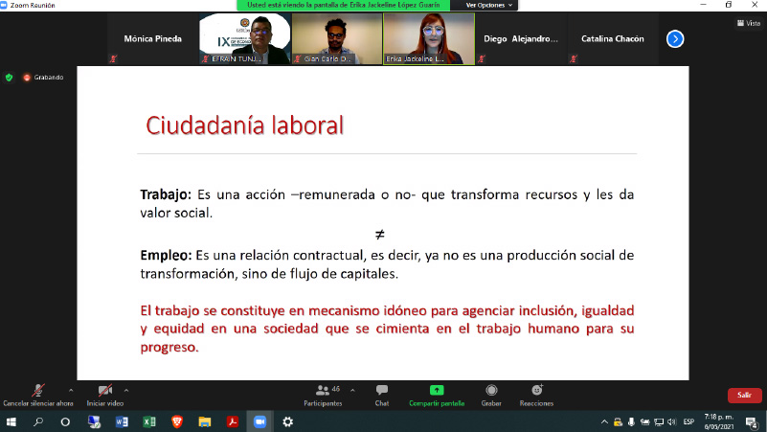Click muted mic icon on Diego Alejandro tile
The image size is (767, 432).
coord(482,58)
